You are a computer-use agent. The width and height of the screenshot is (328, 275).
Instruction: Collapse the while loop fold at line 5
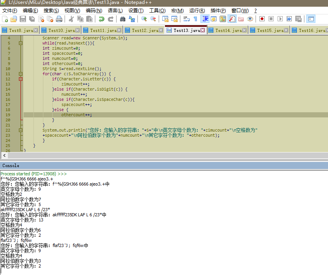(20, 43)
